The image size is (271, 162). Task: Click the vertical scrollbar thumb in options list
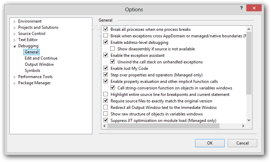(249, 63)
